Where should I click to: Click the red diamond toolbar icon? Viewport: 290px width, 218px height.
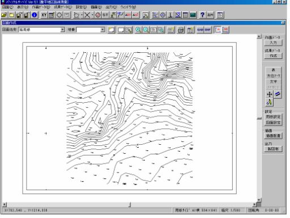pyautogui.click(x=98, y=15)
